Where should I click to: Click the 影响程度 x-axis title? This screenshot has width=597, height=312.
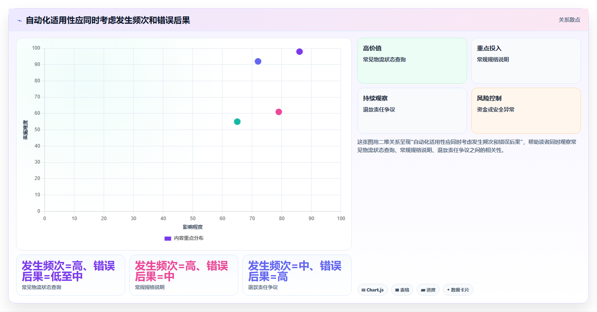193,227
